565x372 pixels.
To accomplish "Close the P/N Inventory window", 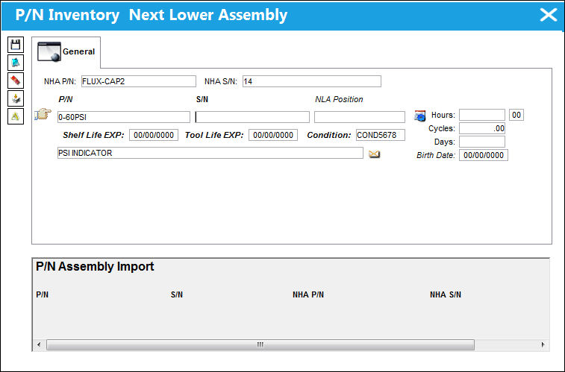I will (x=549, y=15).
